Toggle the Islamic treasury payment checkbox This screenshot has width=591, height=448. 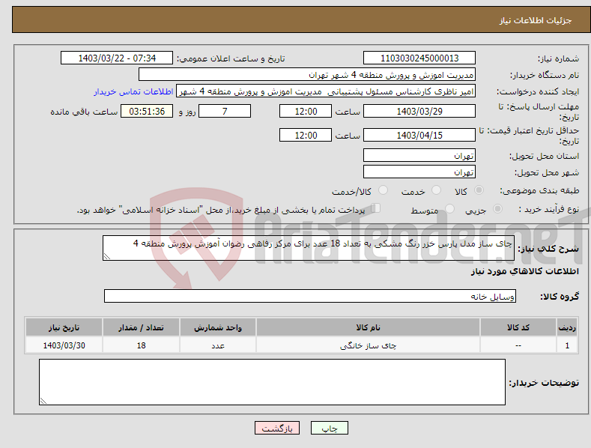point(375,208)
